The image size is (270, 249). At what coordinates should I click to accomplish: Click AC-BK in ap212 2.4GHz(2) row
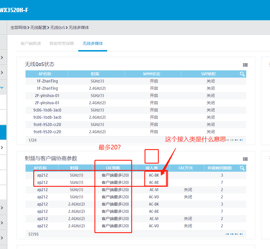tap(154, 204)
